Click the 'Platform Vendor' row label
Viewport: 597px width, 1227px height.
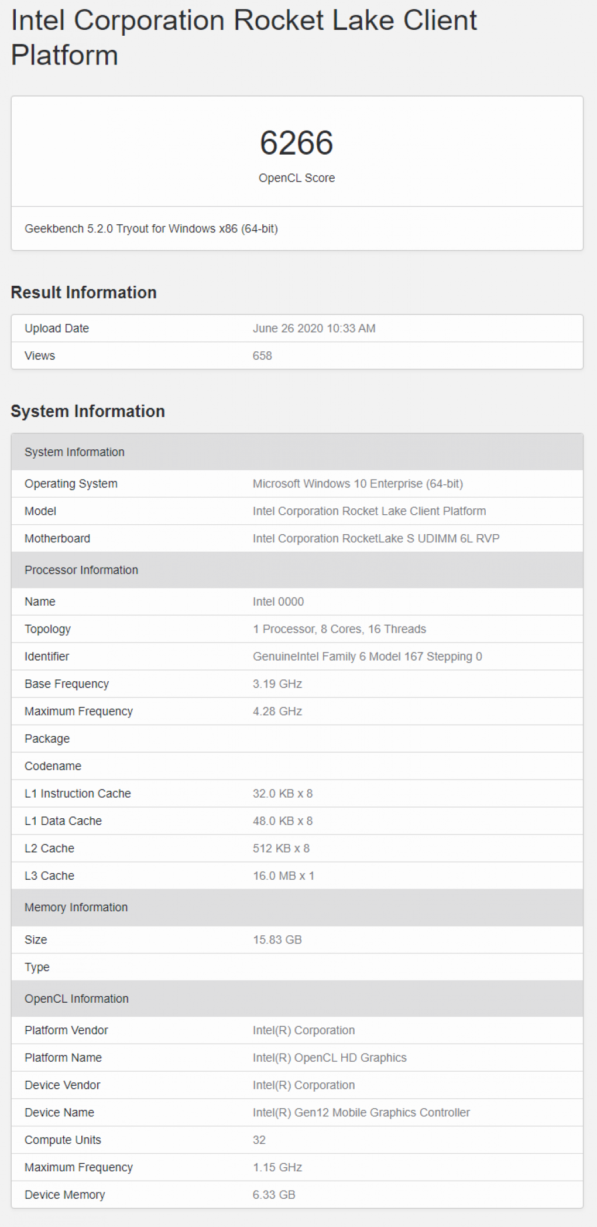66,1030
